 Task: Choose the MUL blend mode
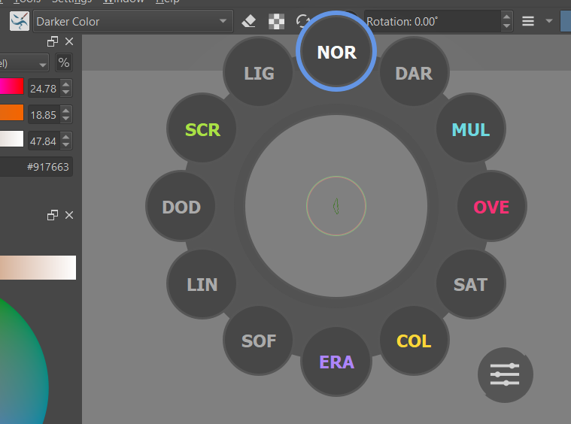click(x=470, y=129)
